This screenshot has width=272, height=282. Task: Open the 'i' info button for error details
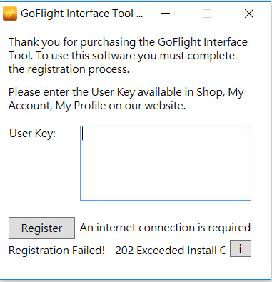[x=241, y=248]
